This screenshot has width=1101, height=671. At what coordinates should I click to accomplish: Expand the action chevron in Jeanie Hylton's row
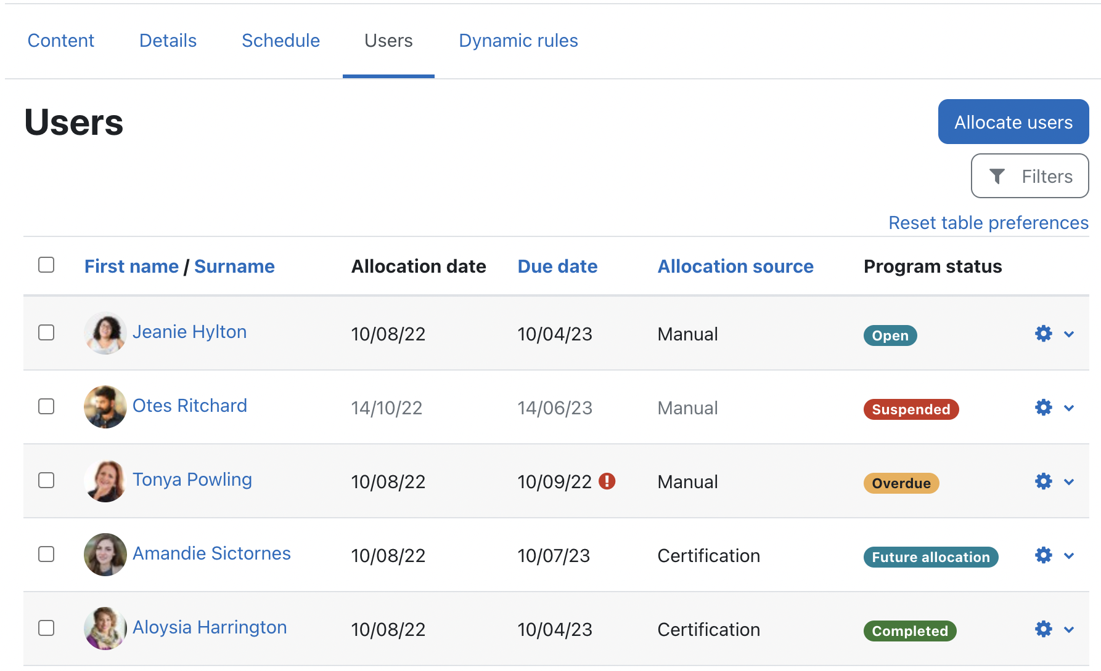pyautogui.click(x=1069, y=334)
